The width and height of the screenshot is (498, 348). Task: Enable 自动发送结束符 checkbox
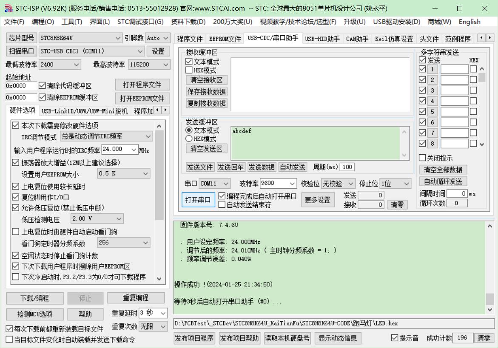(x=222, y=205)
